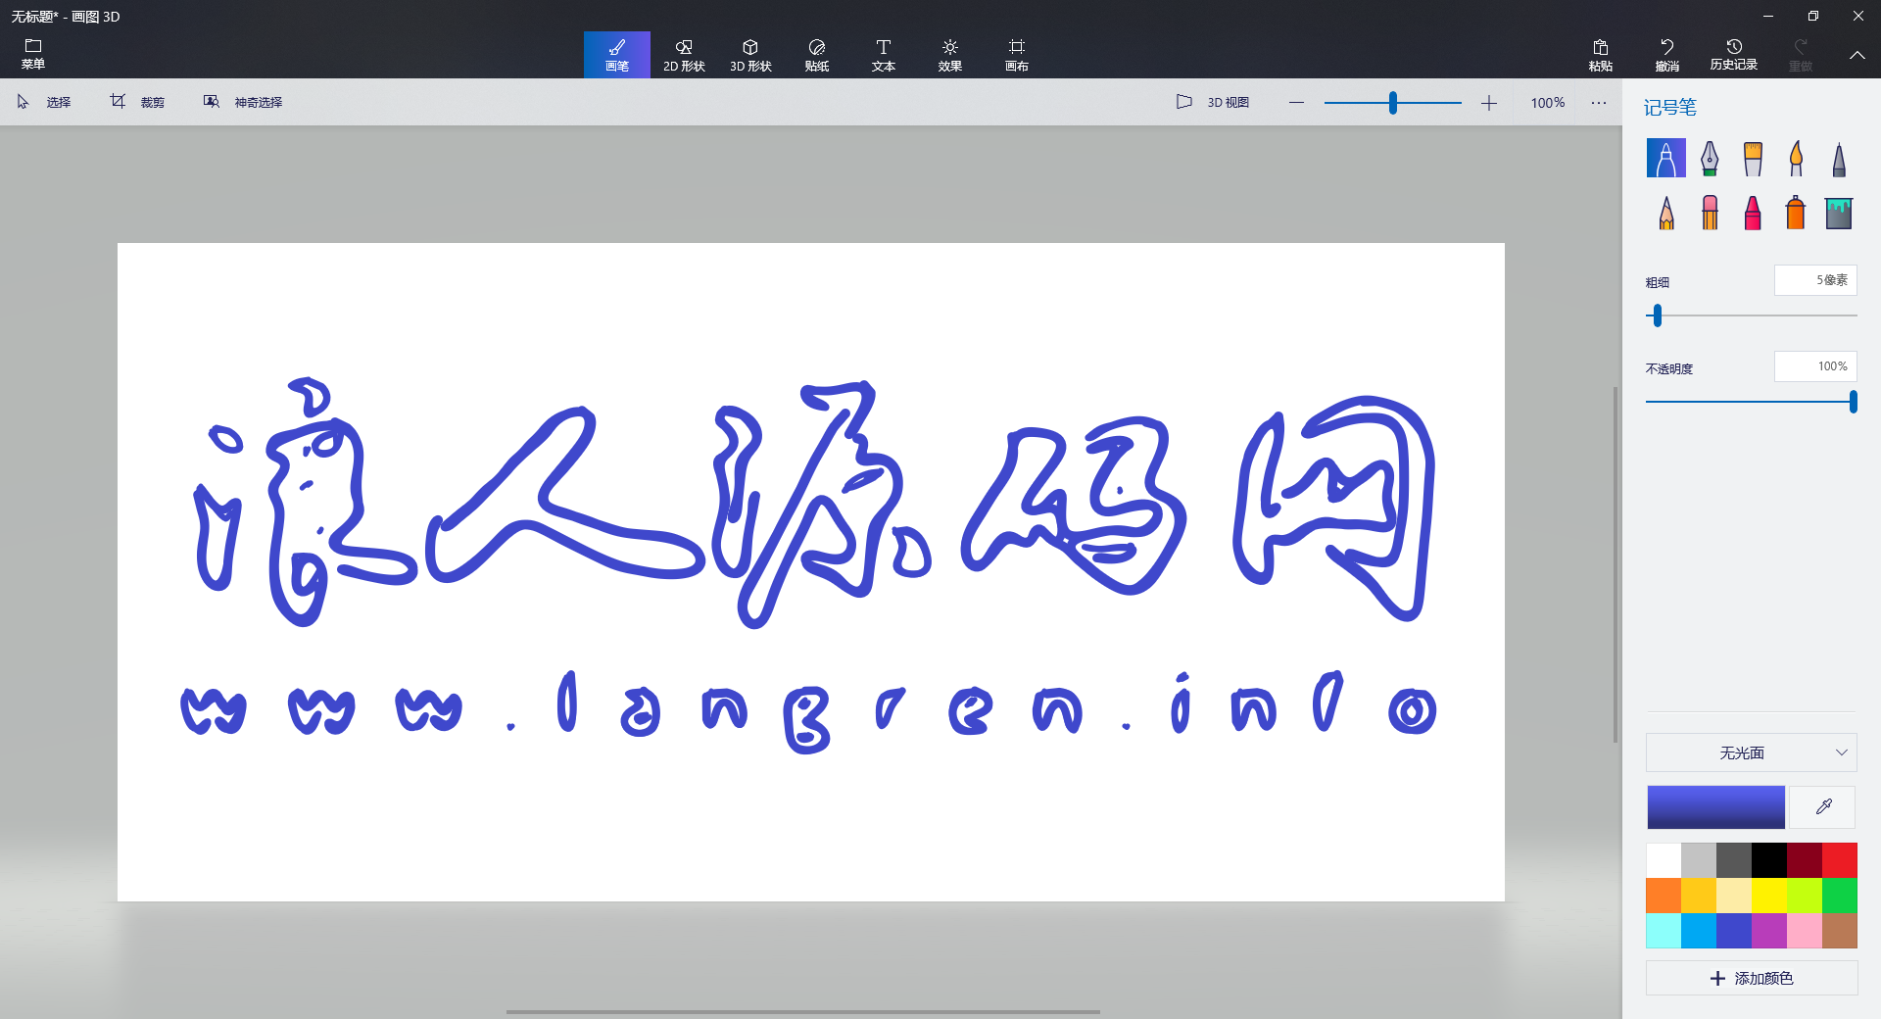The image size is (1881, 1019).
Task: Activate the fill bucket tool
Action: pos(1838,213)
